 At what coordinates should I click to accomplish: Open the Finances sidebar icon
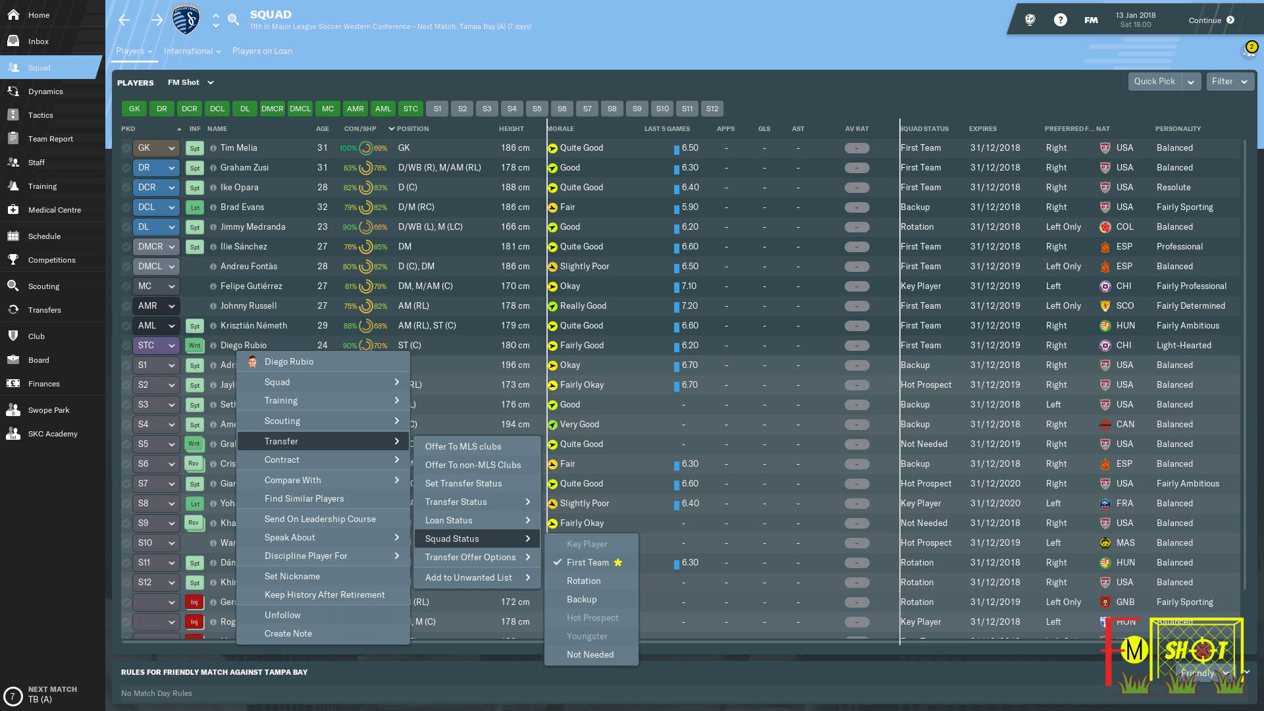tap(13, 384)
